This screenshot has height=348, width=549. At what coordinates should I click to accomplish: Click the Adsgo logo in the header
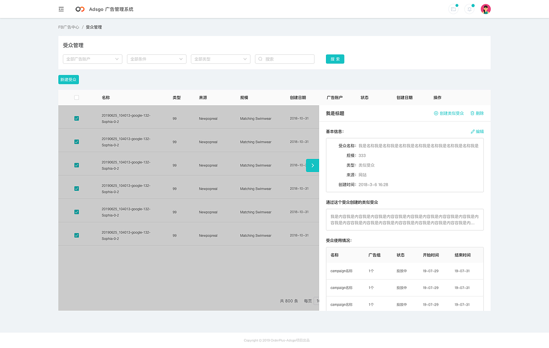tap(80, 9)
